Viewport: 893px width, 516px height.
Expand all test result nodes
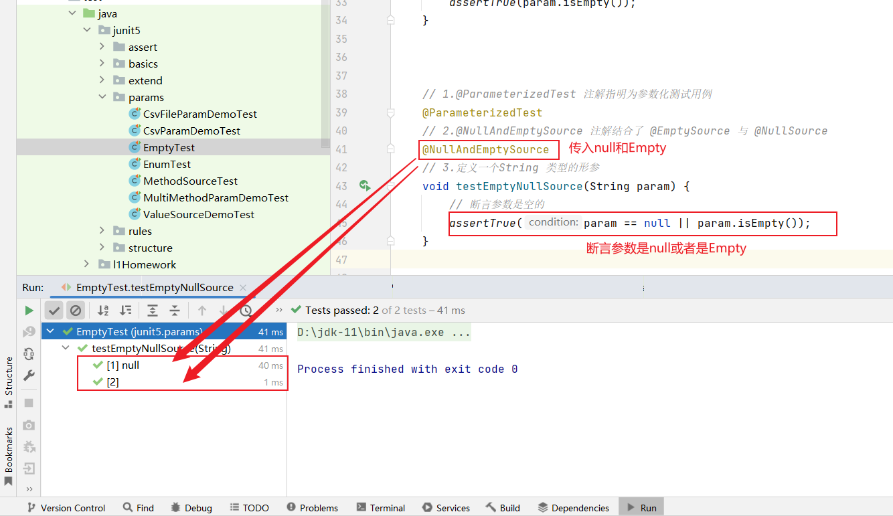153,311
